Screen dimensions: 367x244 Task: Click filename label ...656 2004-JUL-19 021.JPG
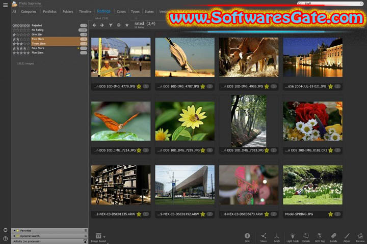coord(306,86)
